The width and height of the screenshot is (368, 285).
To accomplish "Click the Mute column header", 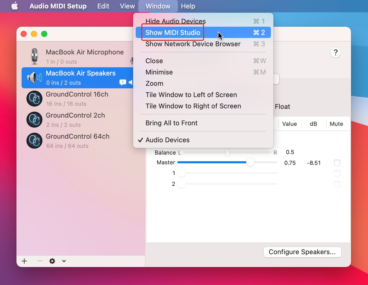I will [336, 124].
